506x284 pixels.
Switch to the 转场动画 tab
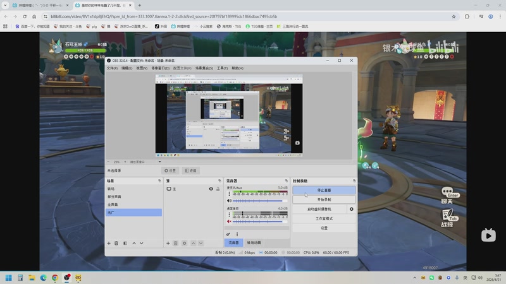coord(254,242)
